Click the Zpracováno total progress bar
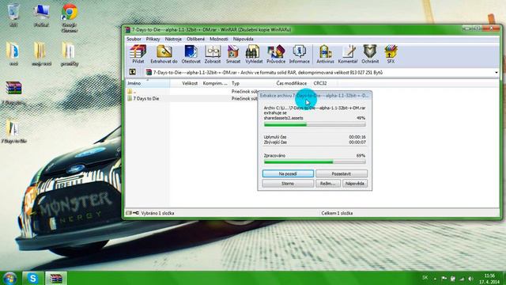Image resolution: width=506 pixels, height=285 pixels. [x=315, y=161]
